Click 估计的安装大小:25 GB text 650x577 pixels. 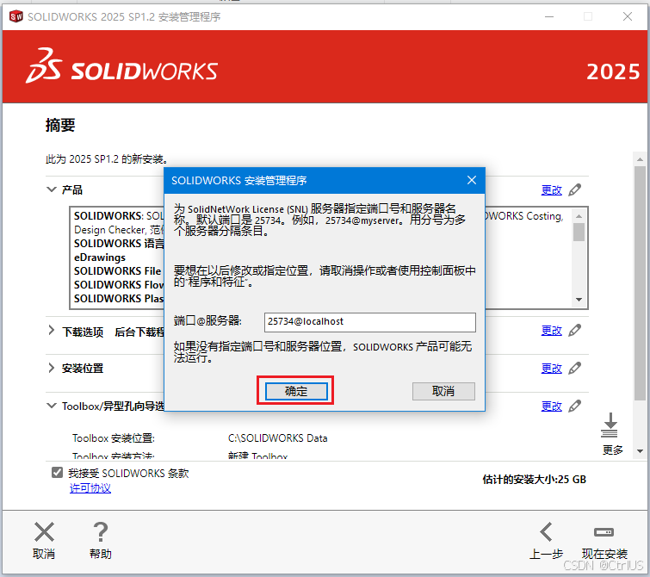[x=534, y=480]
